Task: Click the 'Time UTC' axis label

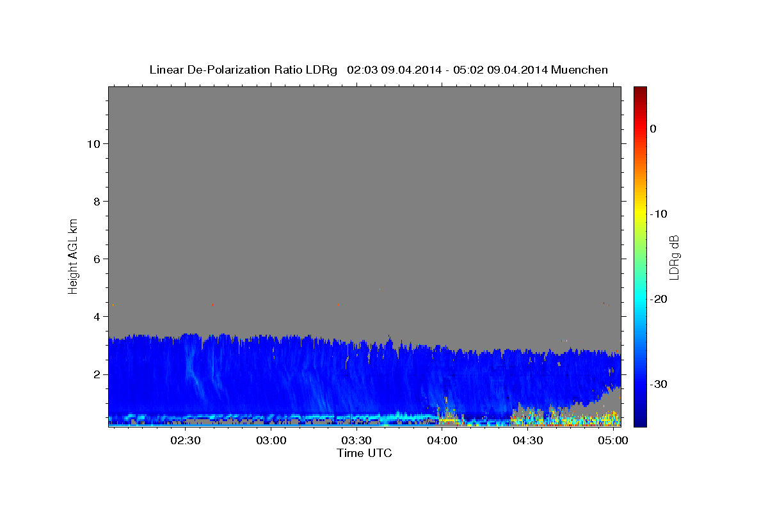Action: click(364, 453)
